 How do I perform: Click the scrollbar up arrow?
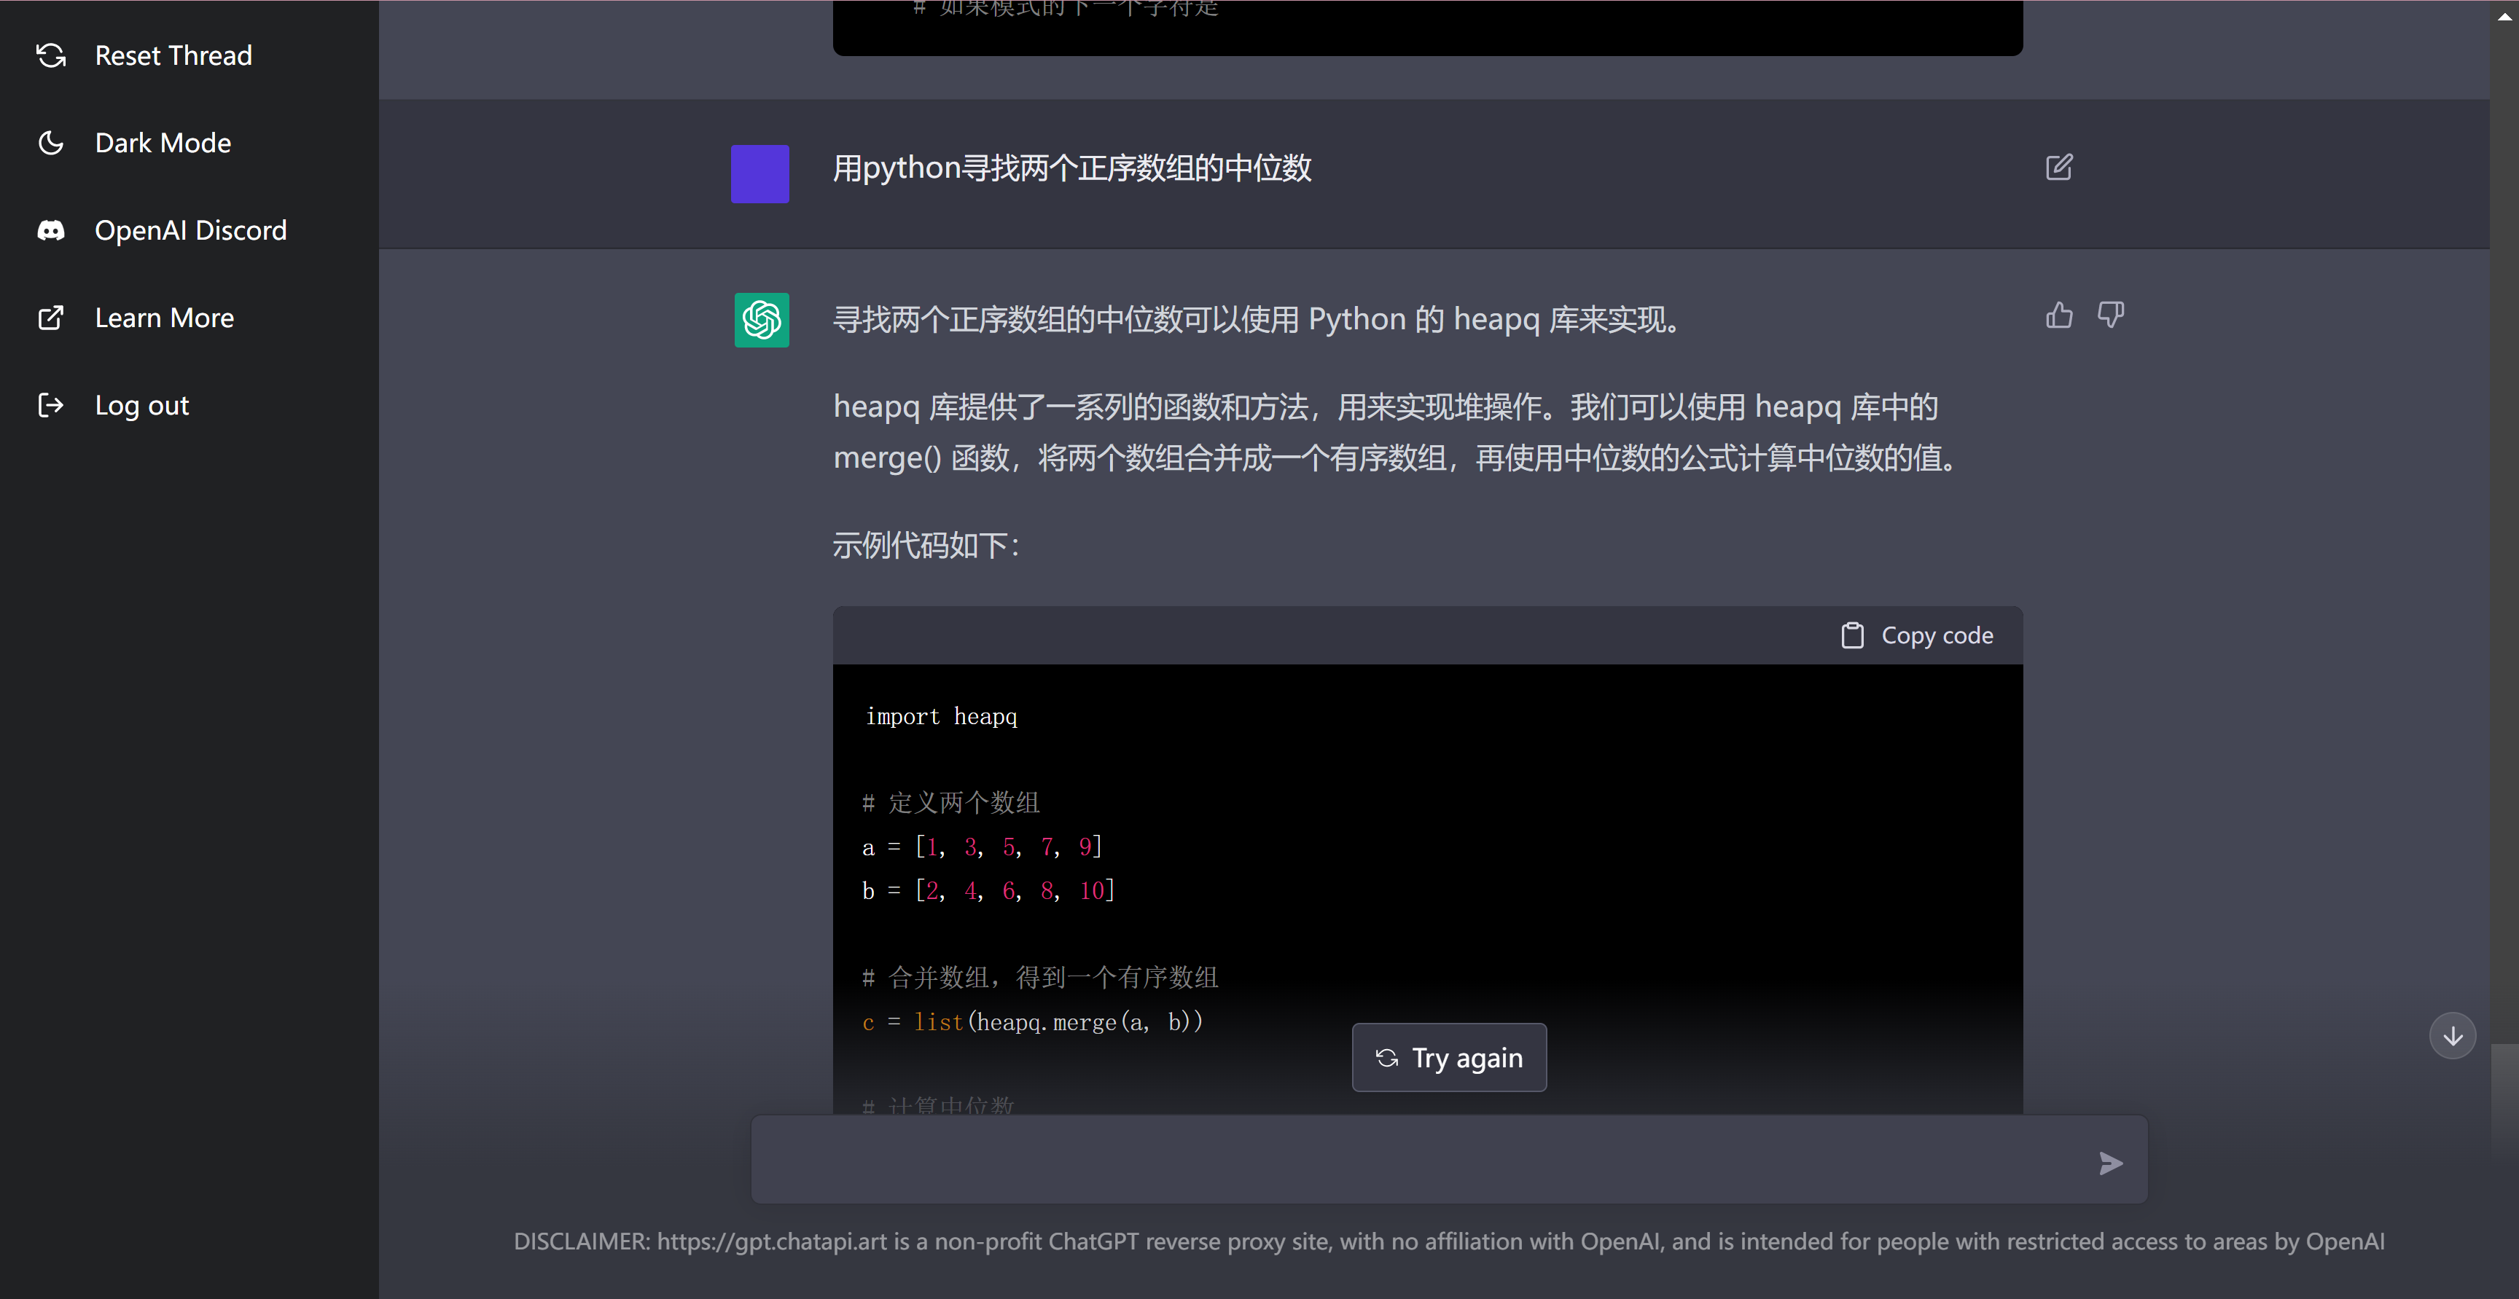pos(2504,15)
